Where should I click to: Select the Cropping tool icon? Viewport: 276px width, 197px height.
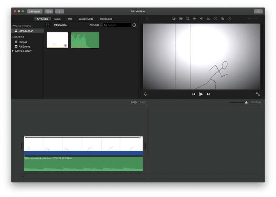click(x=188, y=19)
